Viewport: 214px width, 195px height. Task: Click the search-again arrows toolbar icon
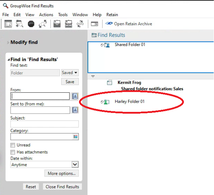[43, 24]
